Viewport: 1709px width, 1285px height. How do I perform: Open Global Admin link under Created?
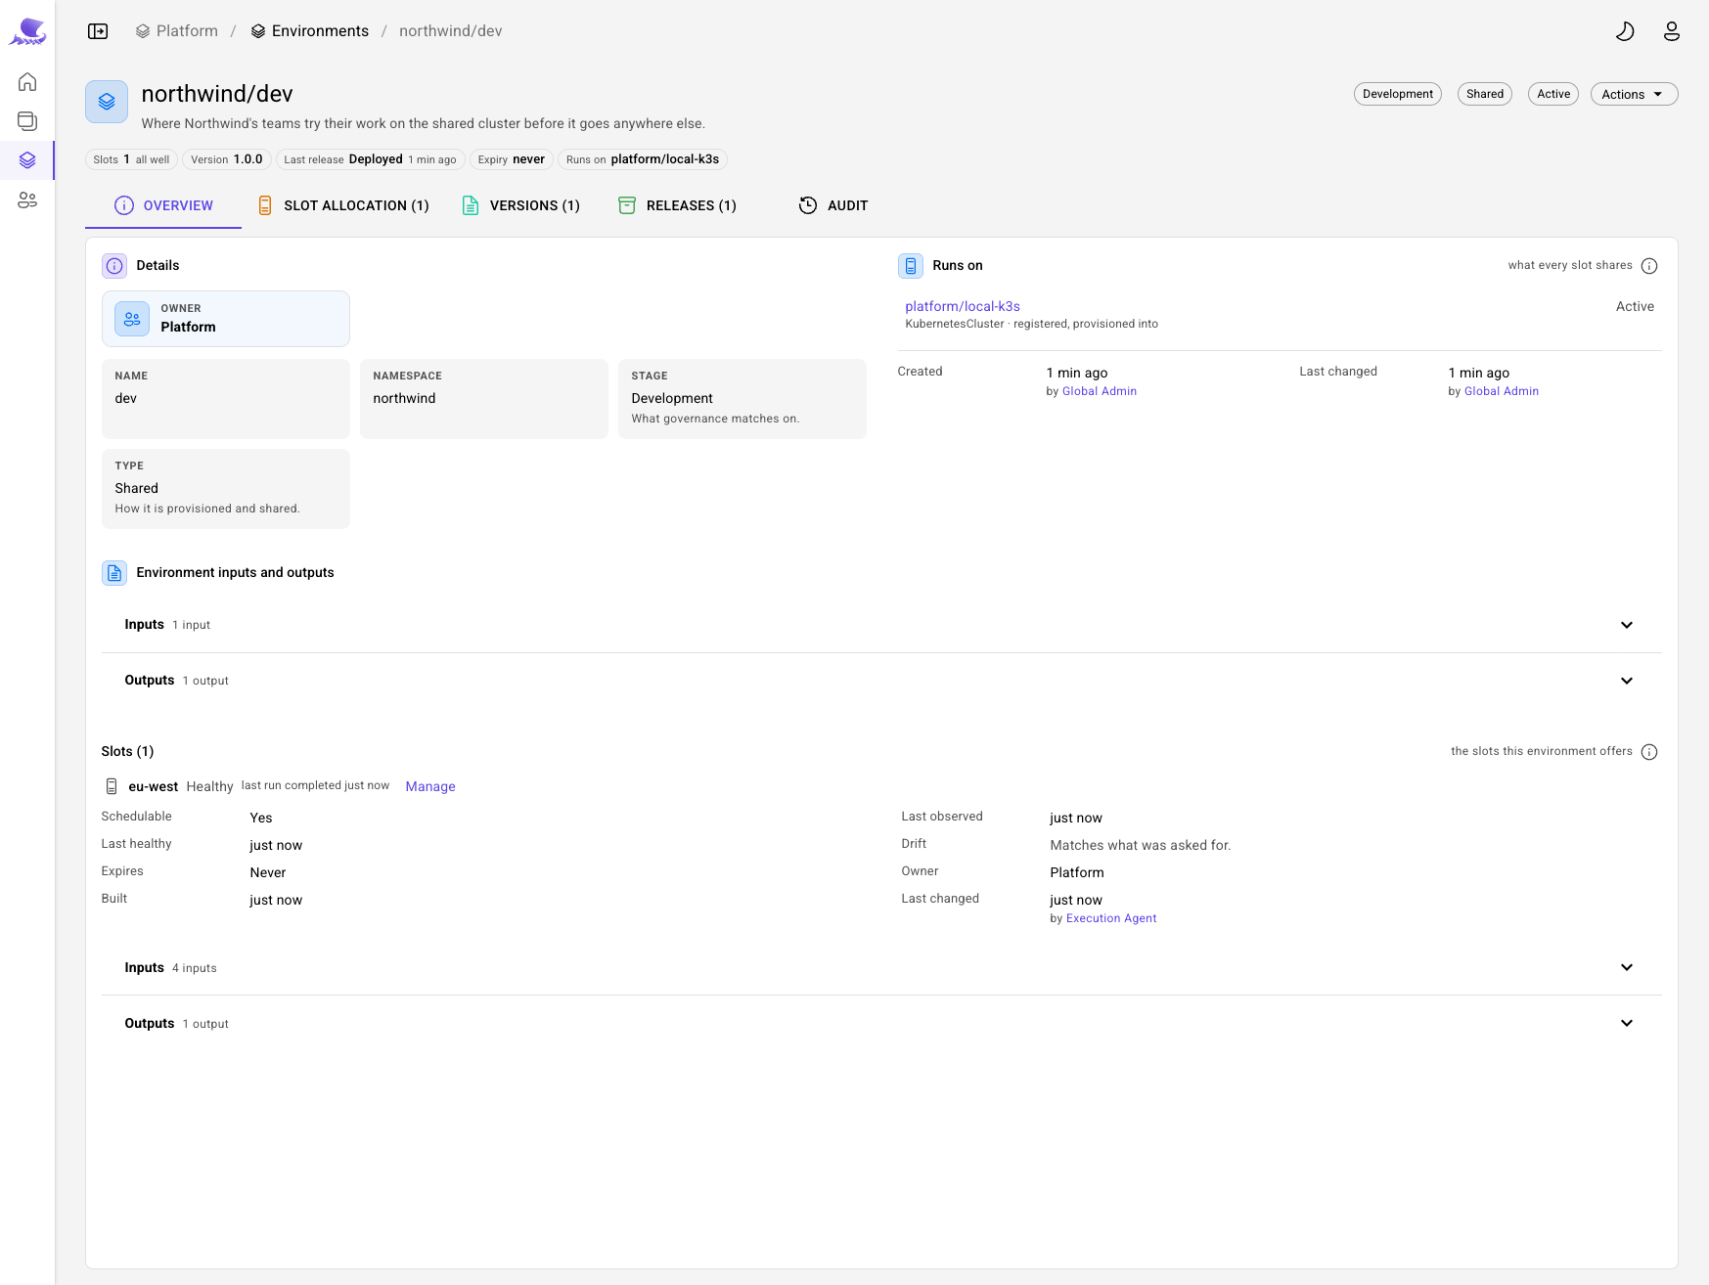point(1100,391)
